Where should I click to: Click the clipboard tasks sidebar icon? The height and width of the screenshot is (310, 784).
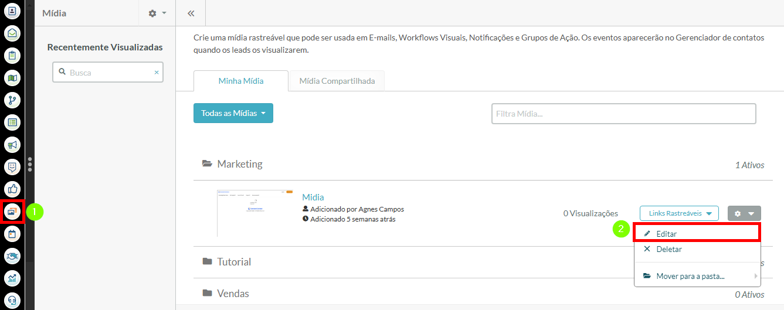pyautogui.click(x=12, y=56)
